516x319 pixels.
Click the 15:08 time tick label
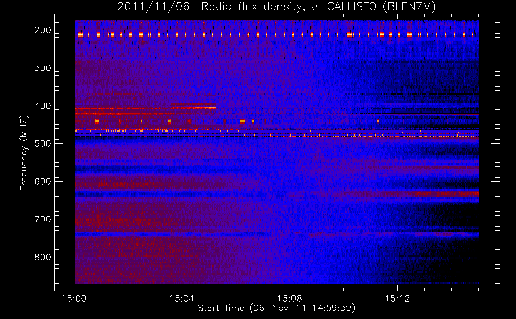tap(290, 299)
